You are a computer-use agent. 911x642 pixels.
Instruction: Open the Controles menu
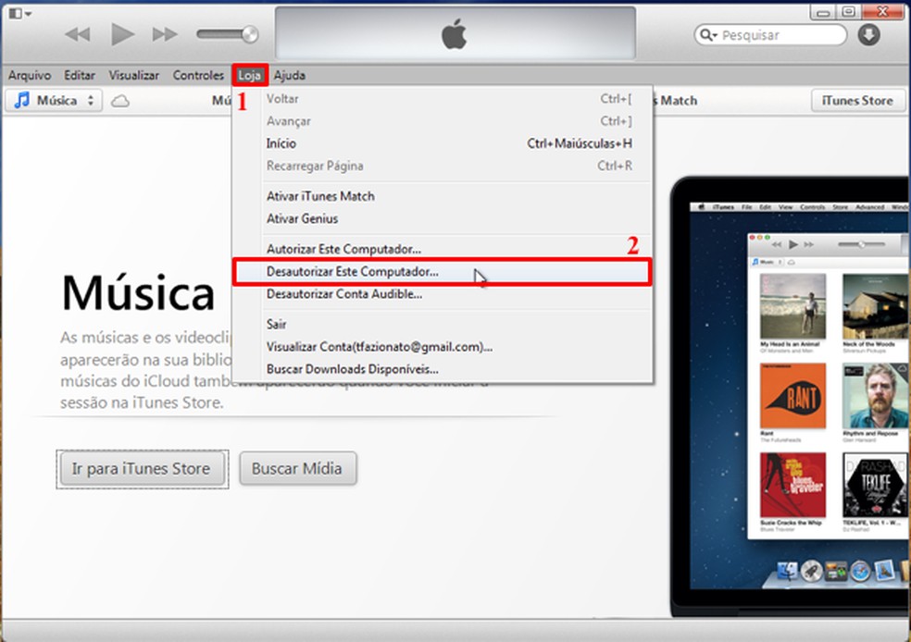click(x=198, y=76)
